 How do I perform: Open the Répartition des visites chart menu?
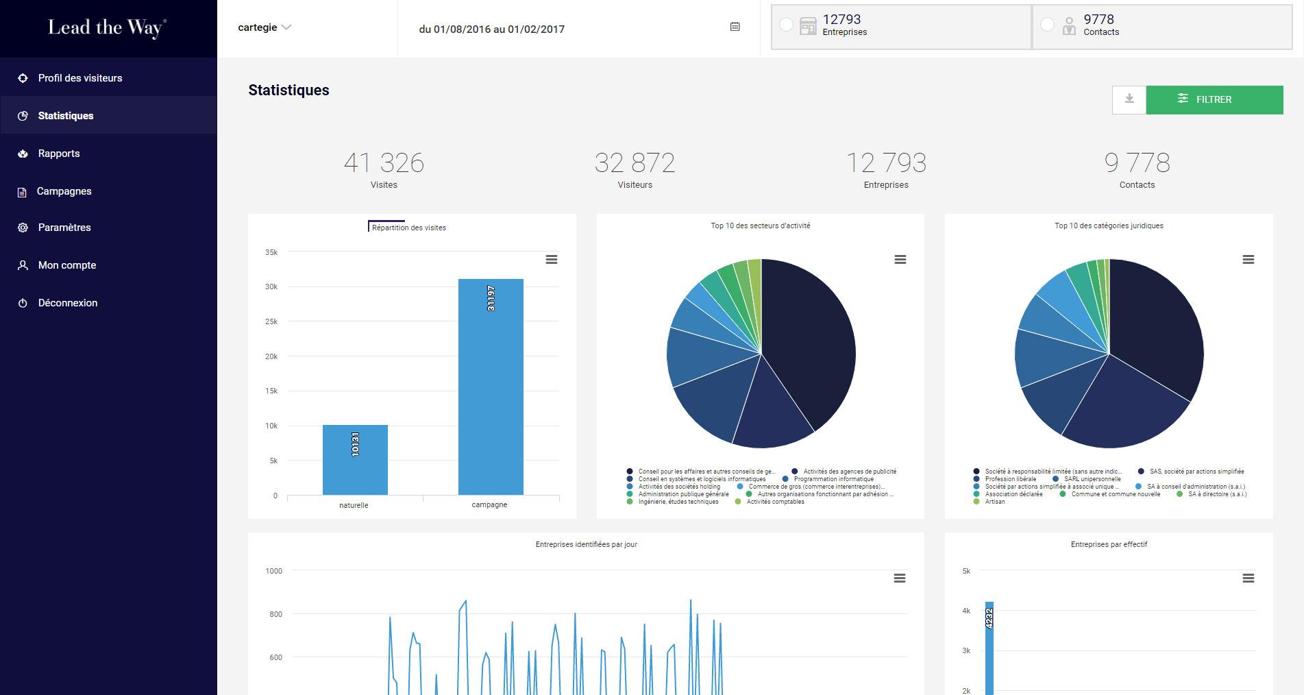coord(552,259)
